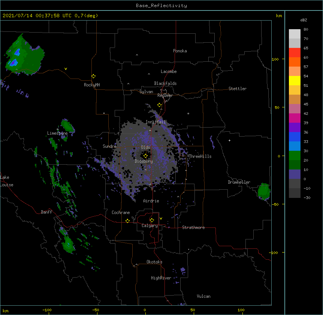
Task: Pick the slate purple 10-0 dBZ swatch
Action: (295, 174)
